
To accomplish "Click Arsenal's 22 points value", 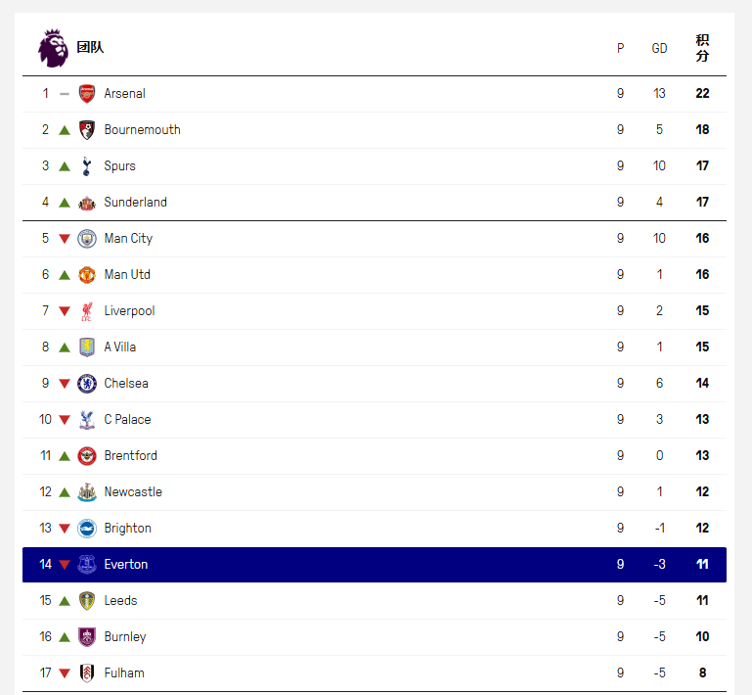I will tap(702, 94).
